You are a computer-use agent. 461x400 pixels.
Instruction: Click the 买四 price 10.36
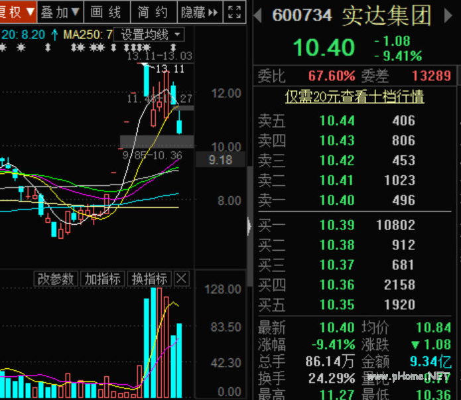337,285
